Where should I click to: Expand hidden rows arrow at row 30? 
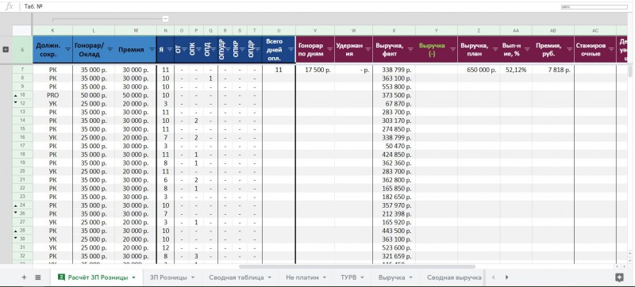pyautogui.click(x=15, y=238)
